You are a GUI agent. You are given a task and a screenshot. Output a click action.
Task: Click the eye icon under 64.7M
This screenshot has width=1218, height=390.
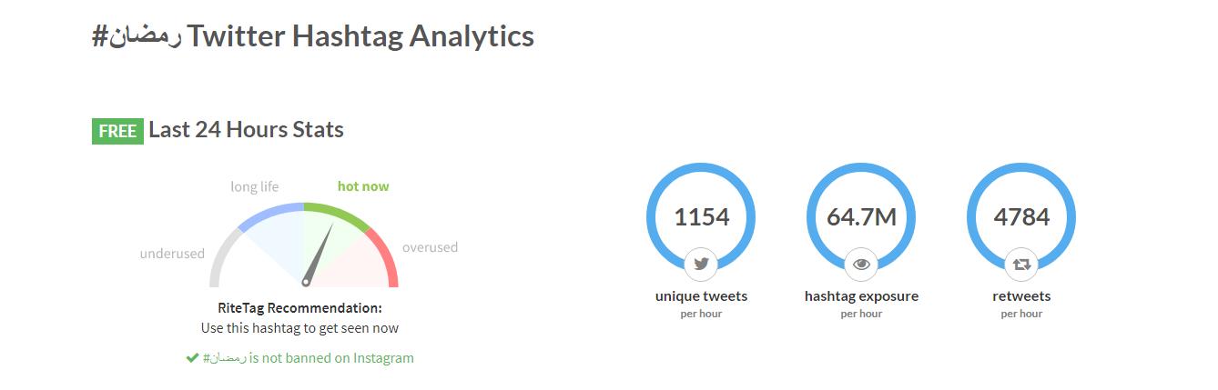tap(861, 265)
